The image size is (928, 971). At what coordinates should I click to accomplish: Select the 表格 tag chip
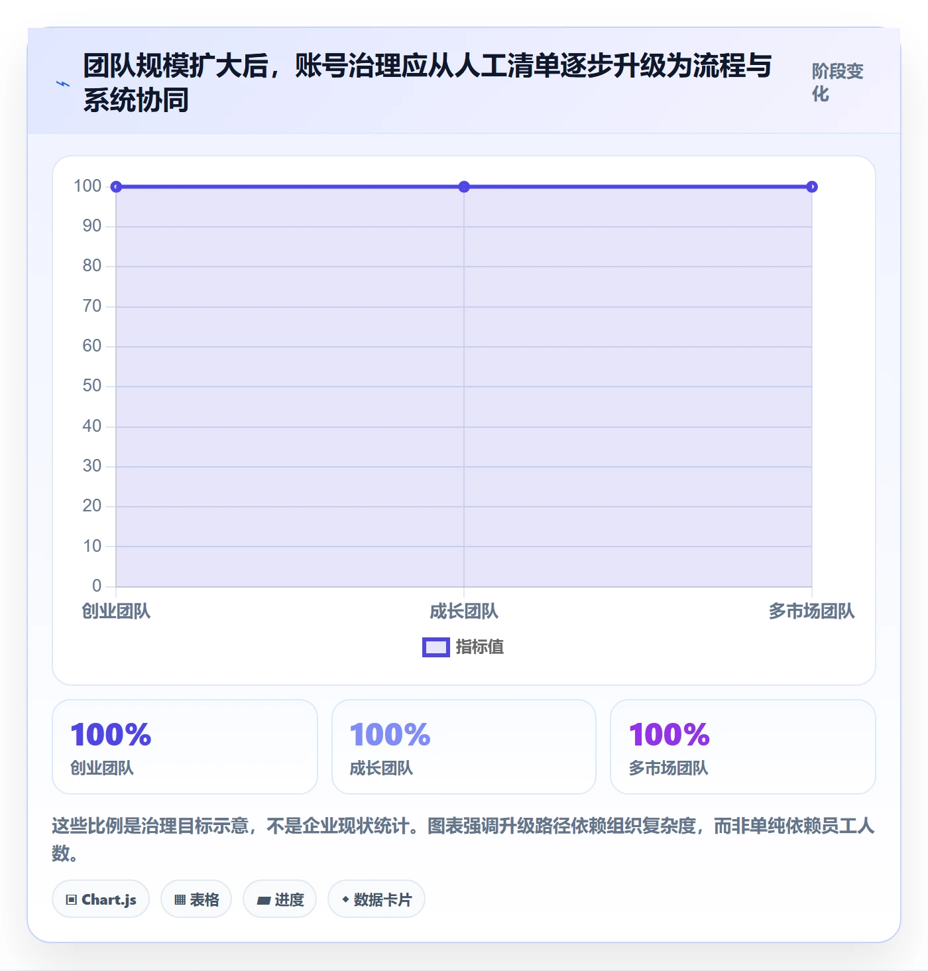pos(196,899)
